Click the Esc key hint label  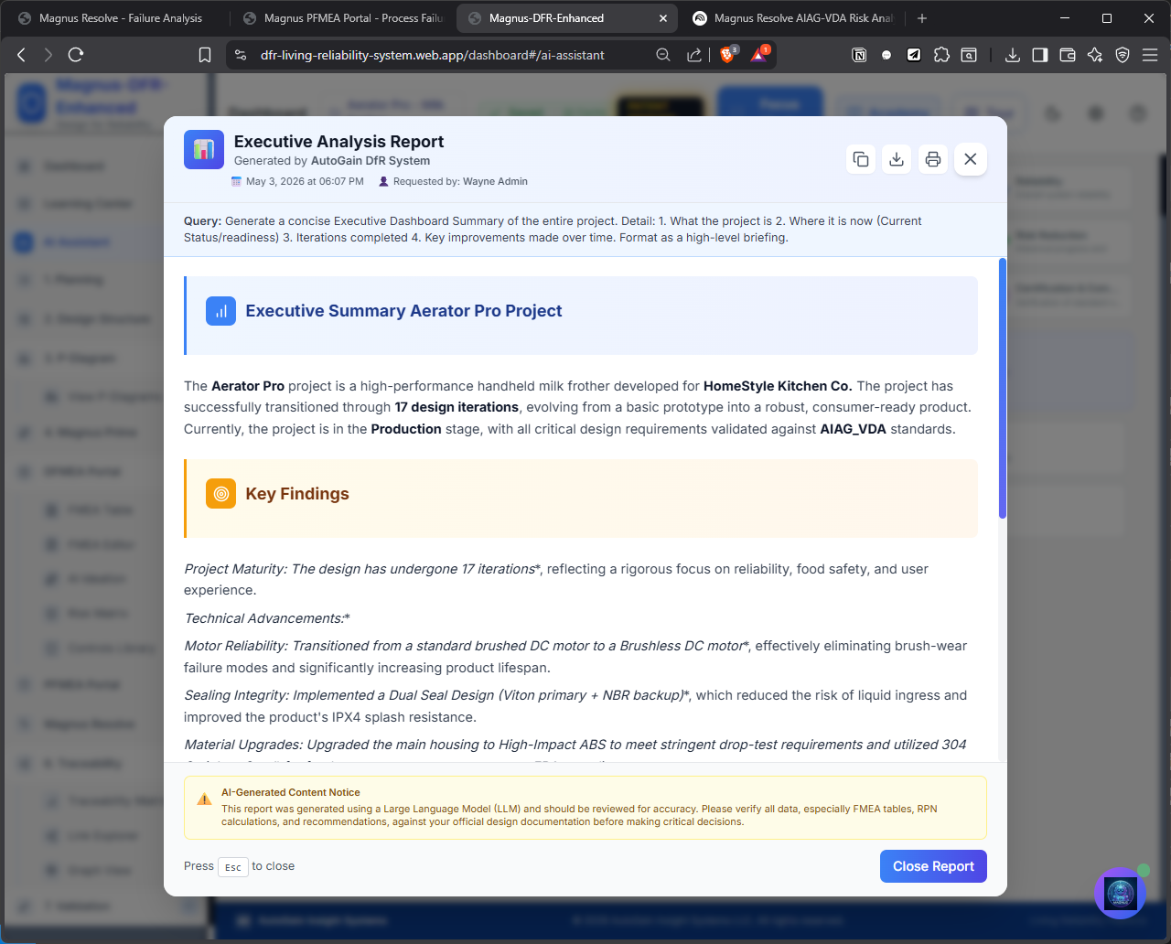click(x=233, y=867)
